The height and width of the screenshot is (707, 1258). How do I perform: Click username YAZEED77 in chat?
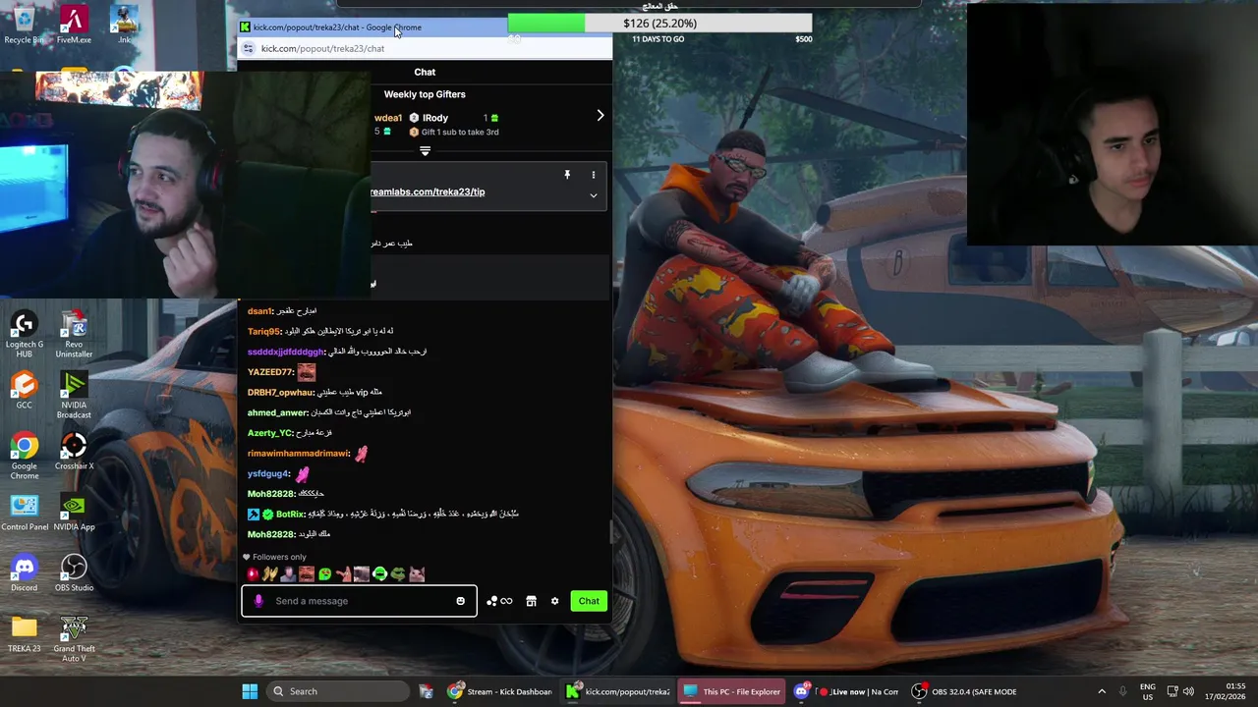(x=270, y=372)
